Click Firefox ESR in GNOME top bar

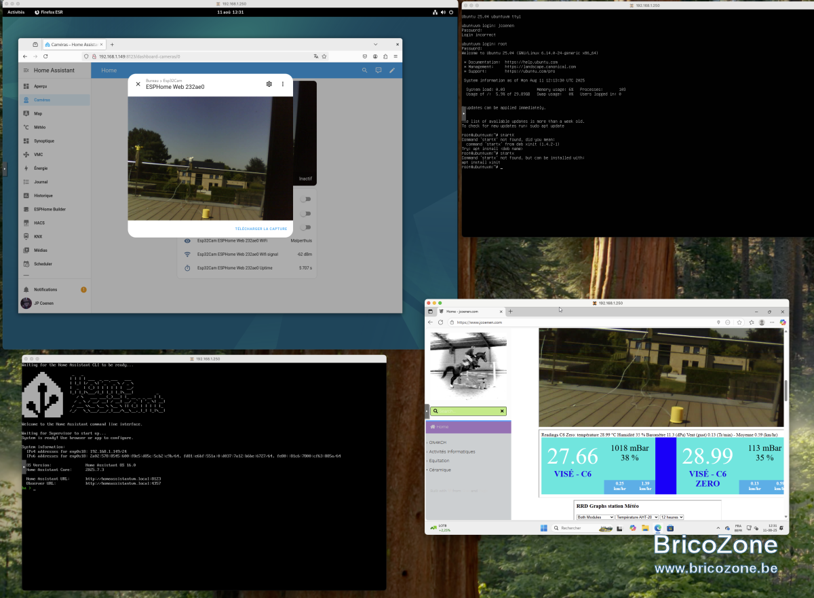point(50,12)
